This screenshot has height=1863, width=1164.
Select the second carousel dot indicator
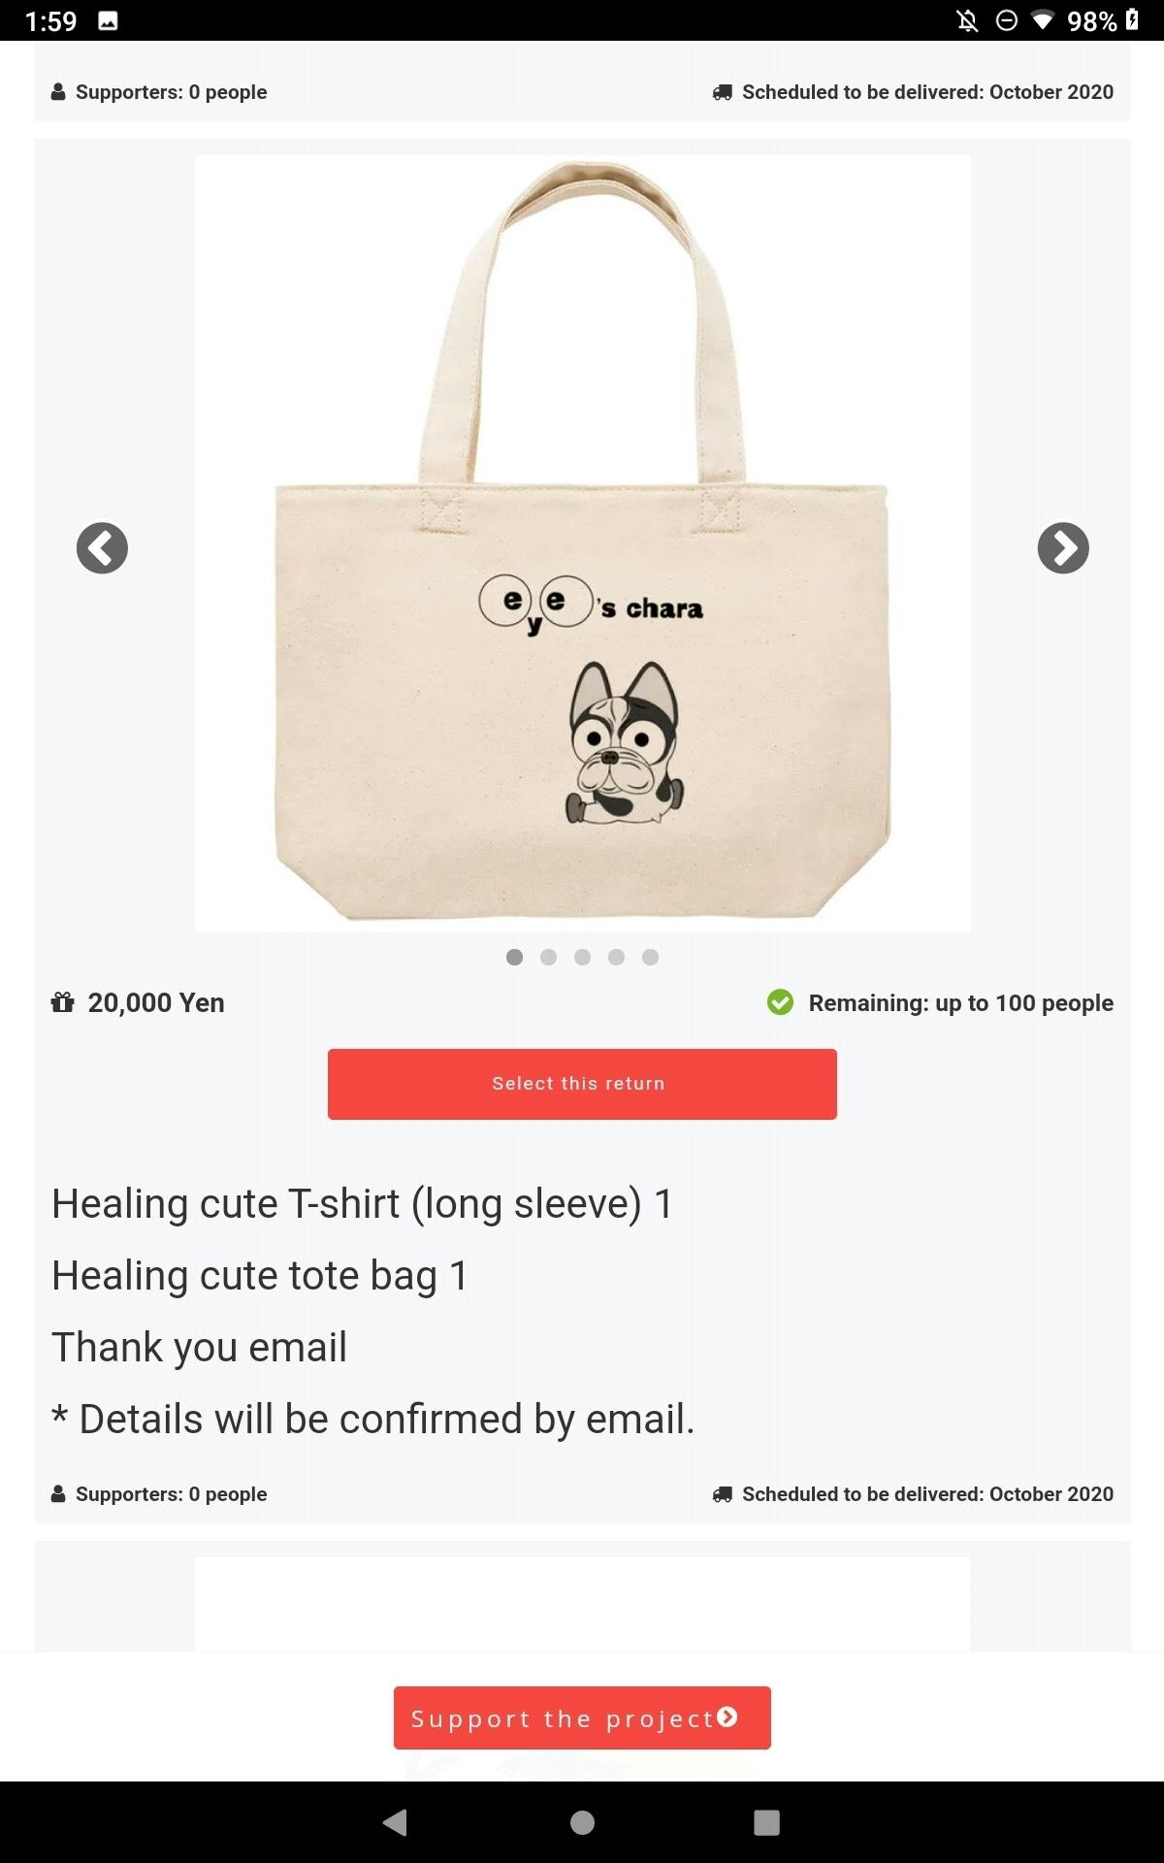pos(549,958)
